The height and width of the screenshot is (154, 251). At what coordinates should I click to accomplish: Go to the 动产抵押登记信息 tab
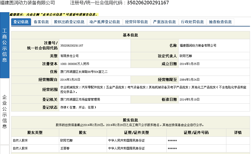pos(105,22)
